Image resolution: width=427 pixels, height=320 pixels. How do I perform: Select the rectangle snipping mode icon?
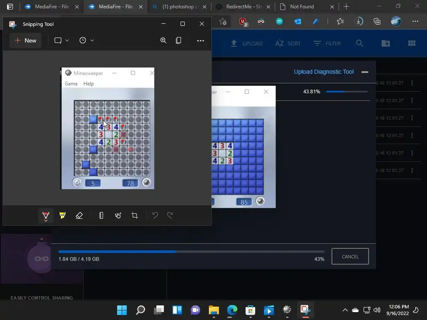click(x=58, y=40)
